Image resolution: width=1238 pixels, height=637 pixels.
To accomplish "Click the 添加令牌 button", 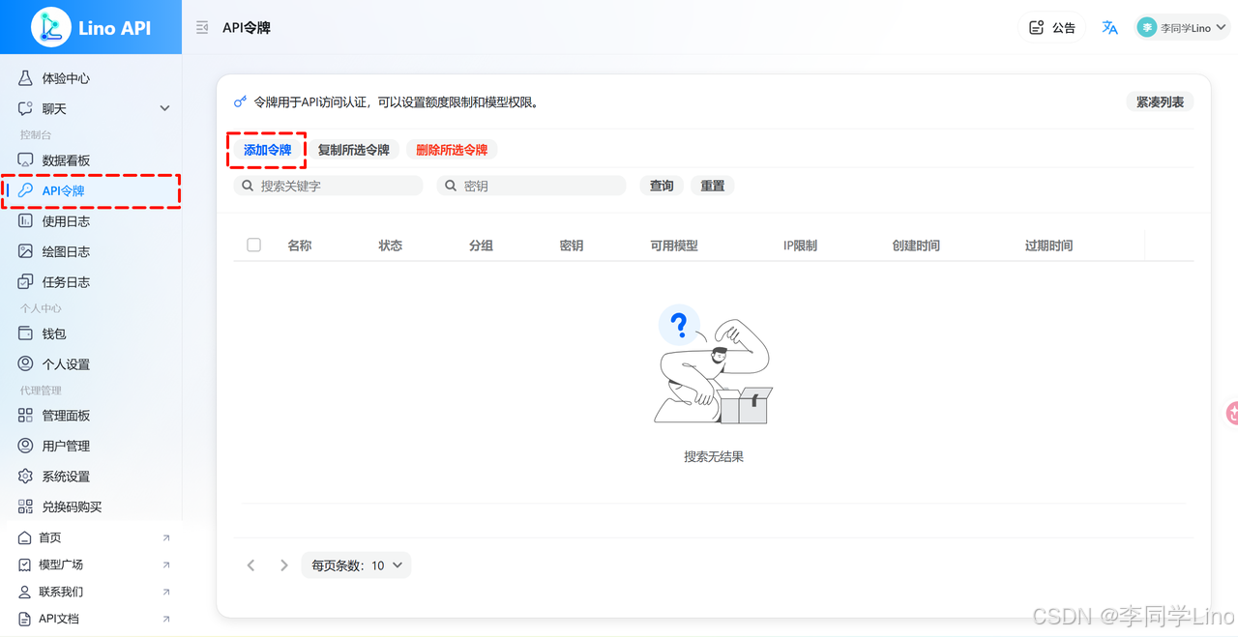I will [266, 150].
